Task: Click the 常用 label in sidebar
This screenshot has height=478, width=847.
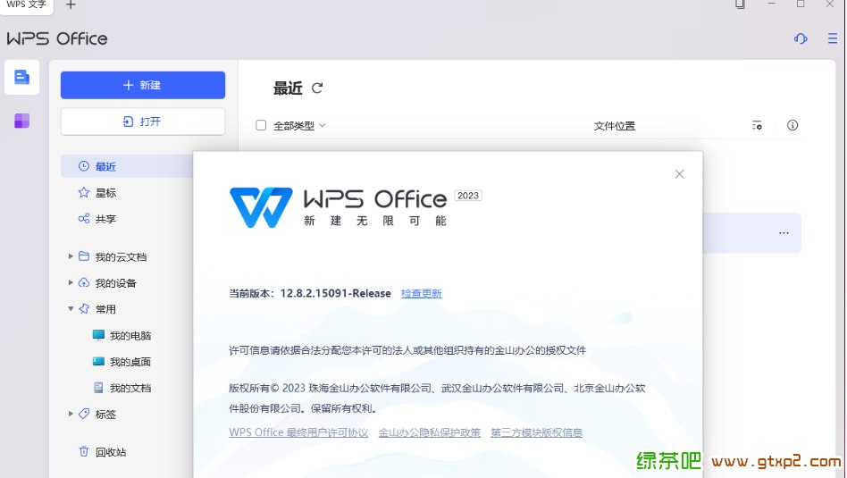Action: coord(105,309)
